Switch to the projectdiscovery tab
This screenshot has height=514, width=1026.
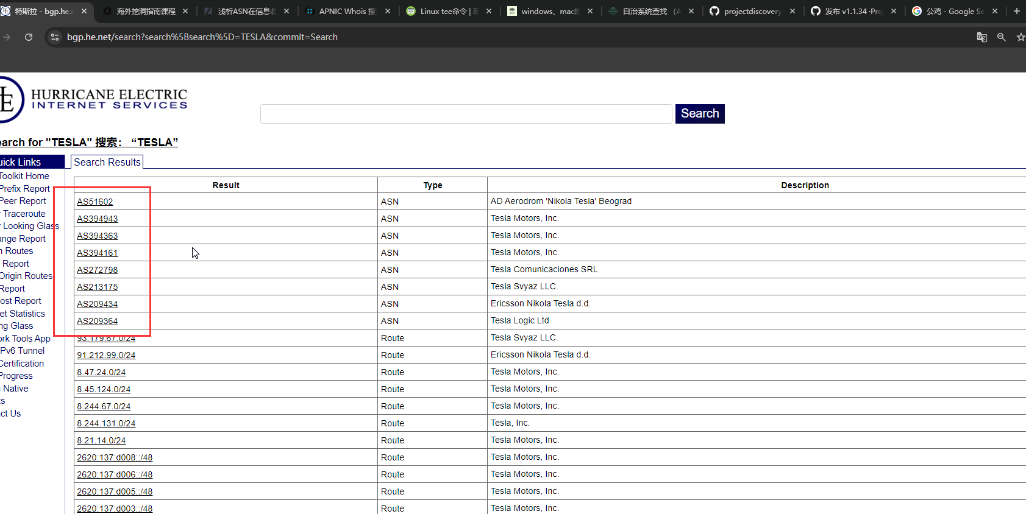click(x=753, y=11)
